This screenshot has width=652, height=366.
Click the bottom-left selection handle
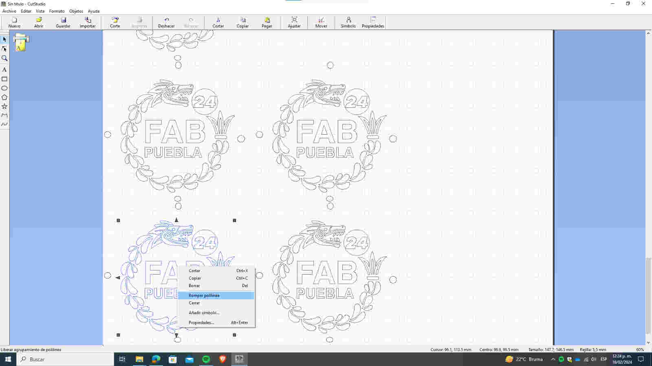(x=119, y=335)
